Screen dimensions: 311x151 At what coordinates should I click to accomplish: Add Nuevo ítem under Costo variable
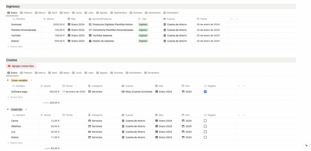point(15,97)
